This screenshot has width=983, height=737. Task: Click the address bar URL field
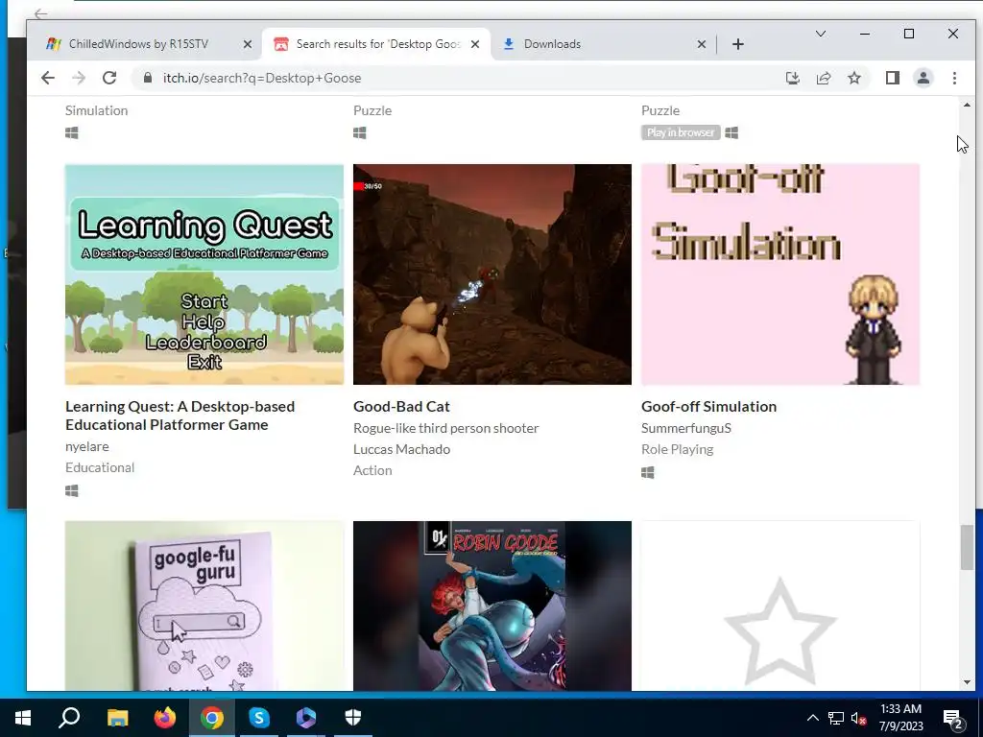458,78
